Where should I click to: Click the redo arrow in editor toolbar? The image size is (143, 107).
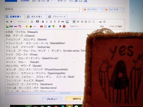(11, 22)
